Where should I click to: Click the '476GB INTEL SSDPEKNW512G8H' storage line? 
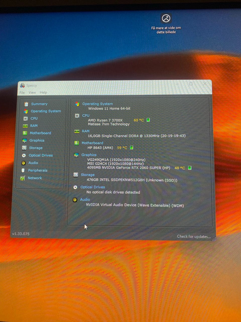click(x=132, y=180)
